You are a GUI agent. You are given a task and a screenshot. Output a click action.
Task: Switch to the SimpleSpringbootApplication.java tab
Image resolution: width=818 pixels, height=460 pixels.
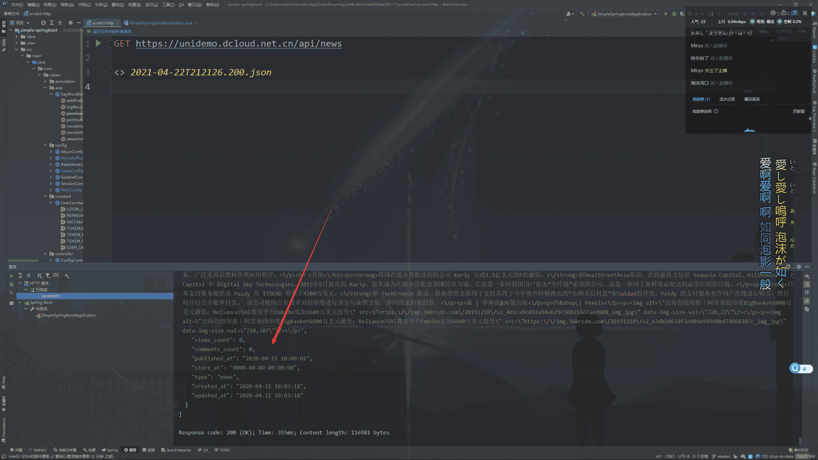coord(160,23)
